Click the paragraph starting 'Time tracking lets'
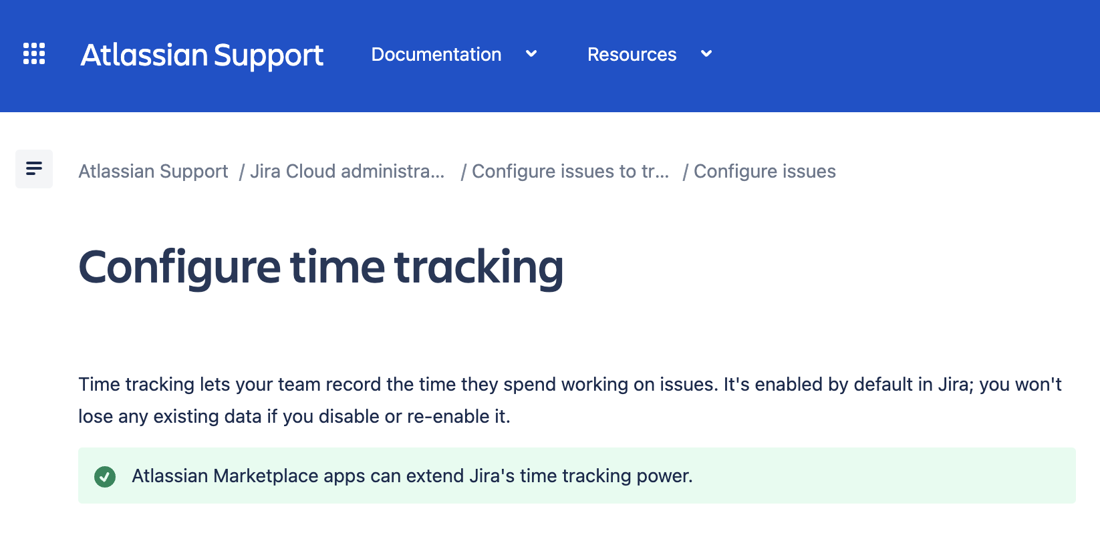Viewport: 1100px width, 551px height. [x=570, y=400]
